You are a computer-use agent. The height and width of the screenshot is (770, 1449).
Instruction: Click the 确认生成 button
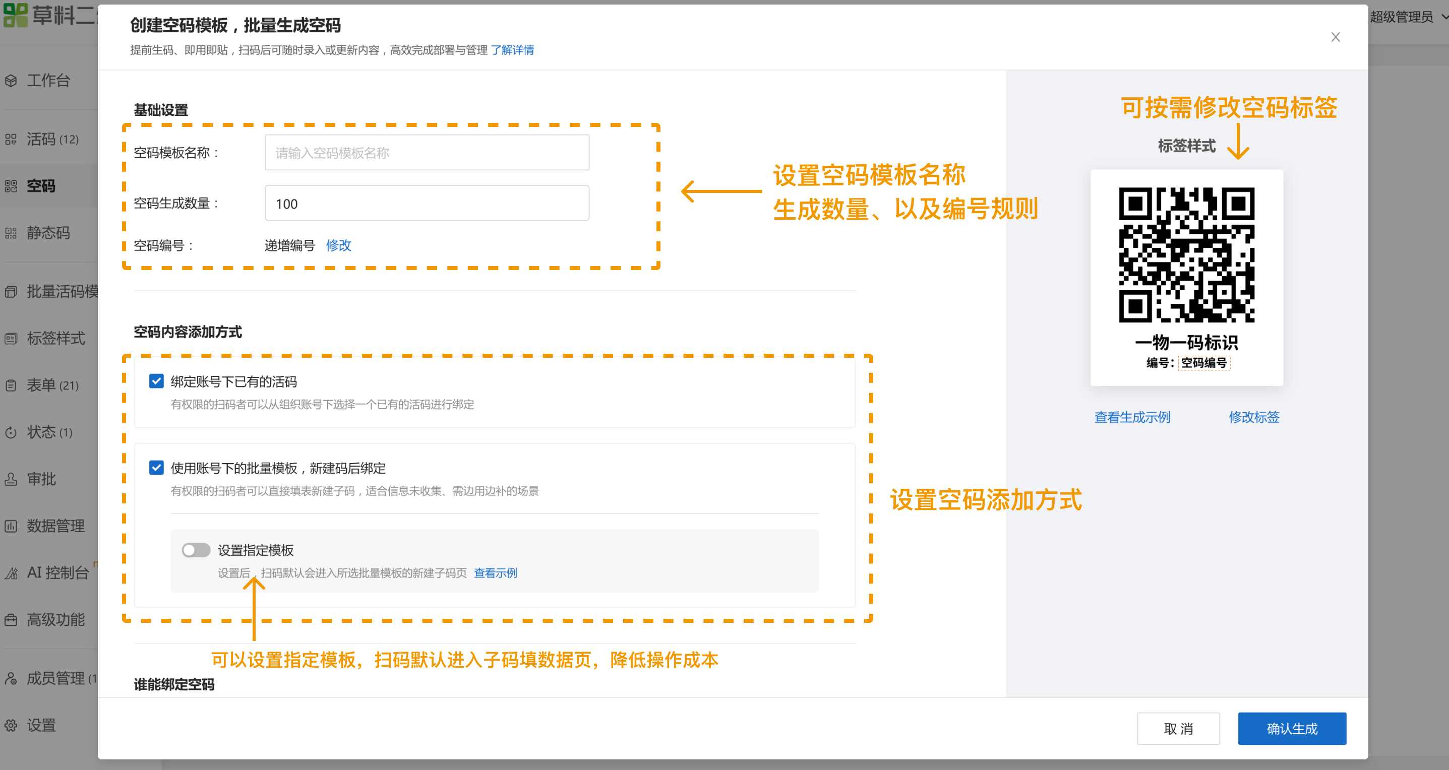1292,729
